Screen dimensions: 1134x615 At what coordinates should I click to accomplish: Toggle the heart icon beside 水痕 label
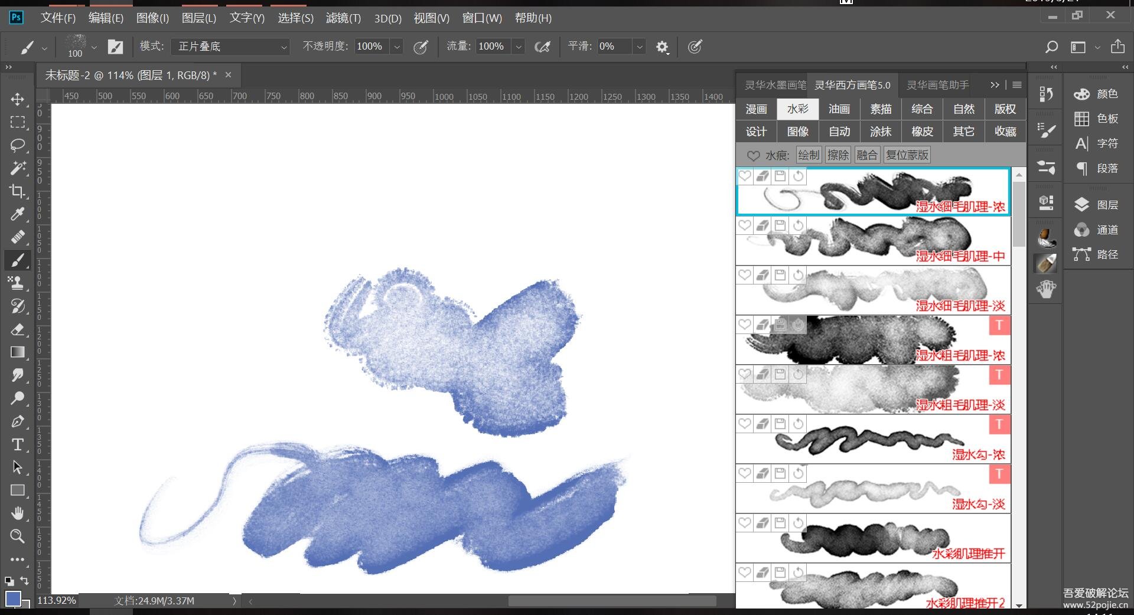point(753,156)
